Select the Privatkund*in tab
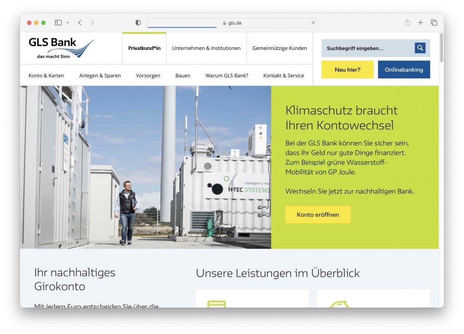This screenshot has width=464, height=334. coord(144,48)
